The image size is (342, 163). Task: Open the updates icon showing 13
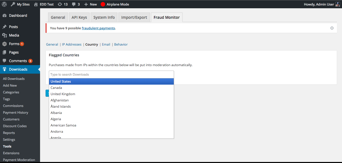pos(60,4)
